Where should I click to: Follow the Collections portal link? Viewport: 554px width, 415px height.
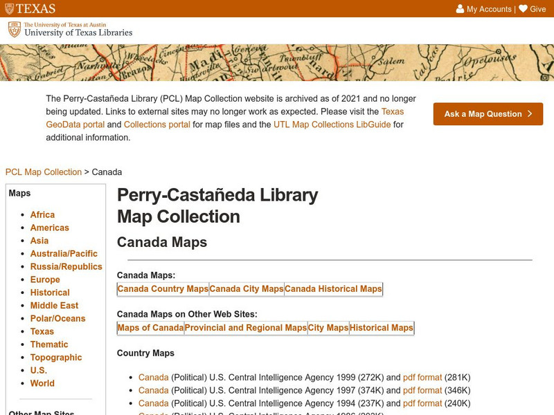158,124
